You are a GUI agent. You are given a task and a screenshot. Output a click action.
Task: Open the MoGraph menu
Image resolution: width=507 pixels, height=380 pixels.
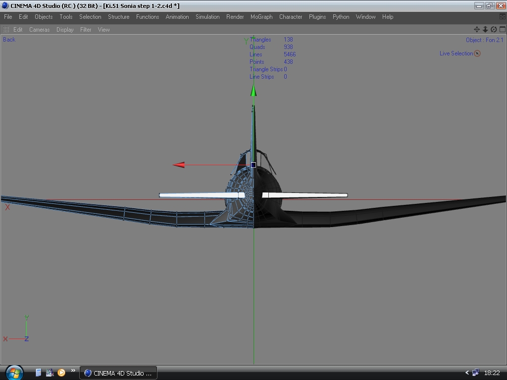[261, 17]
